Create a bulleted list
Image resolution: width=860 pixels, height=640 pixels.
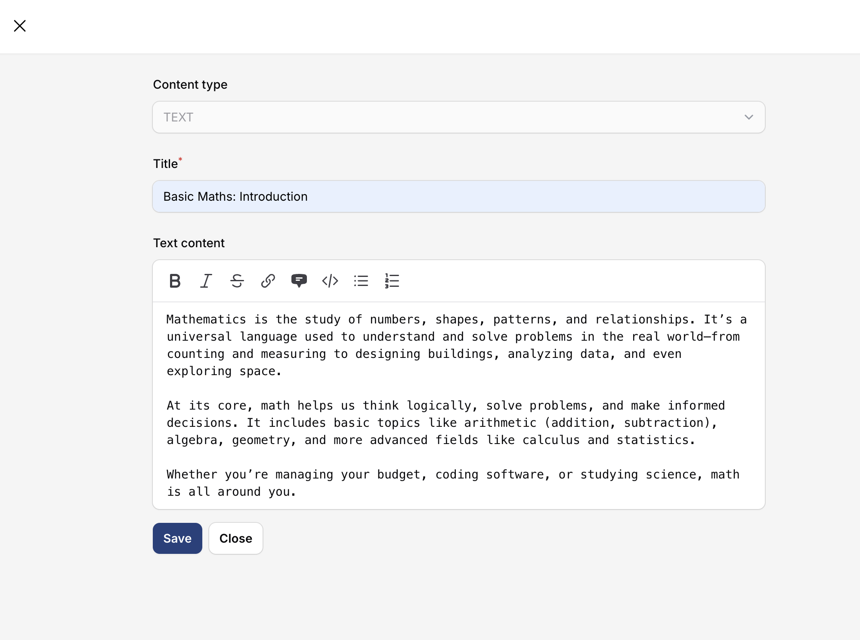361,281
